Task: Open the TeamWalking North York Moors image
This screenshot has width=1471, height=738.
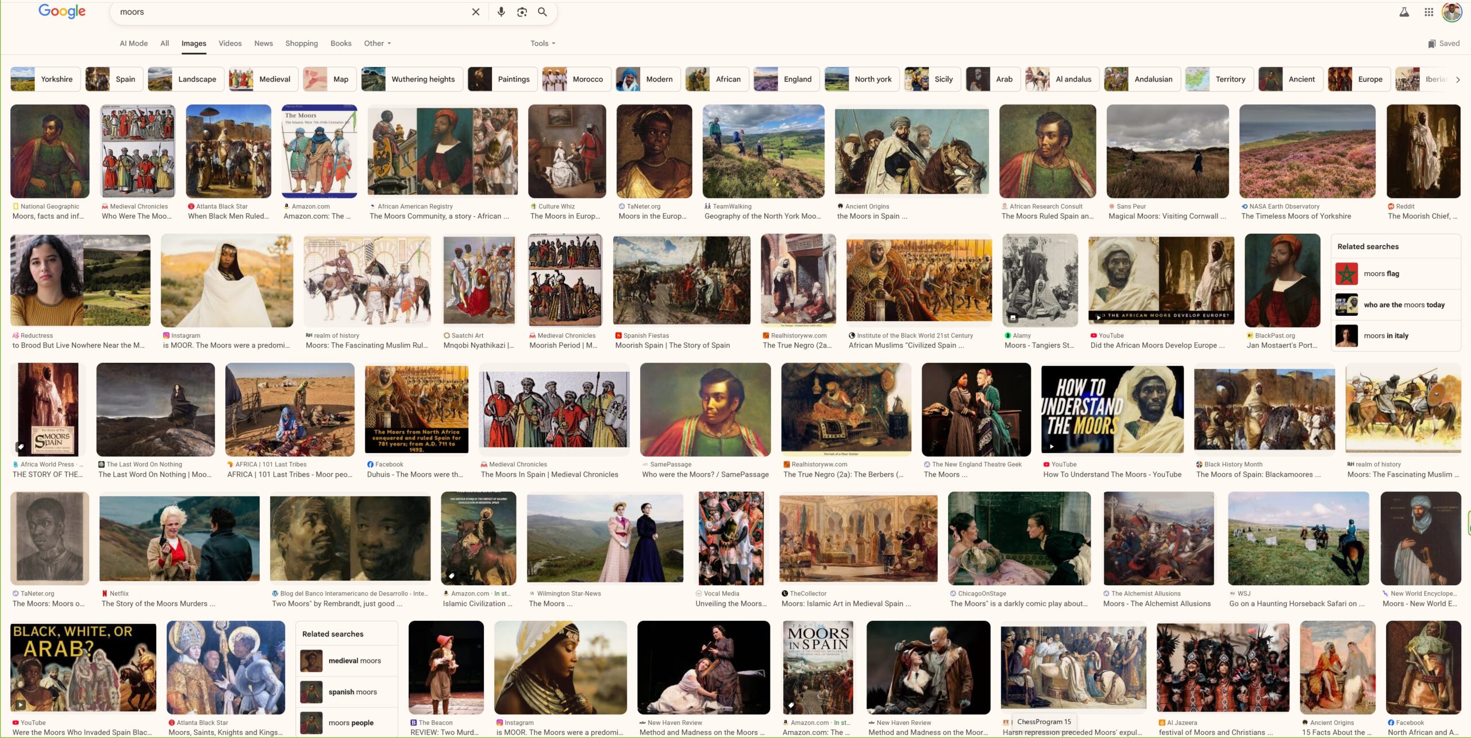Action: coord(764,151)
